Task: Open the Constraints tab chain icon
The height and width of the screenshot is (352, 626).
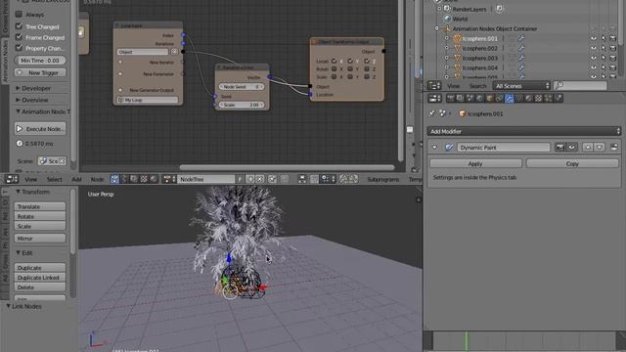Action: pyautogui.click(x=500, y=98)
